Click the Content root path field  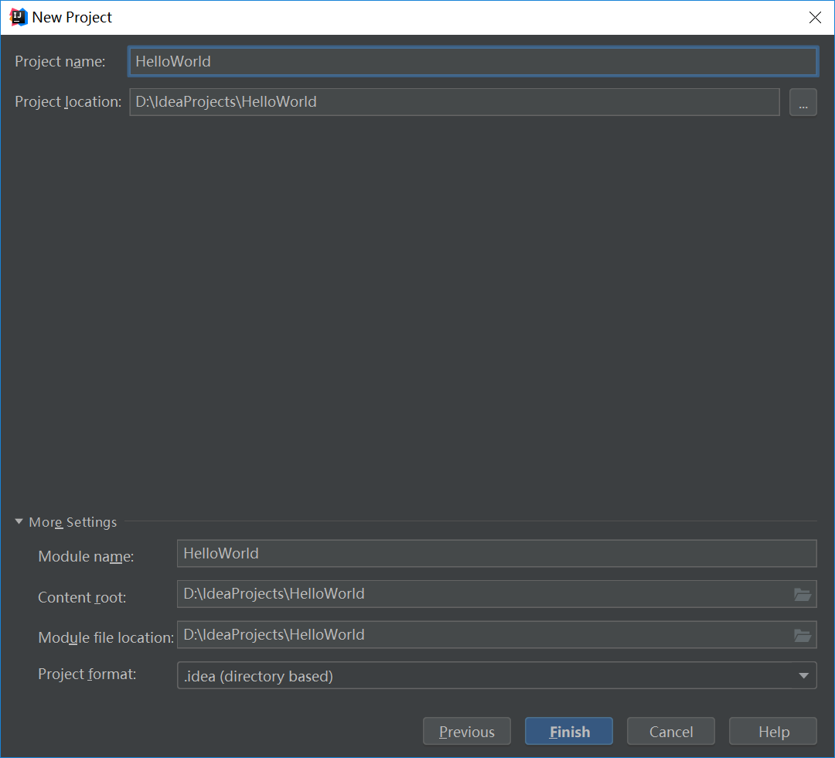496,594
